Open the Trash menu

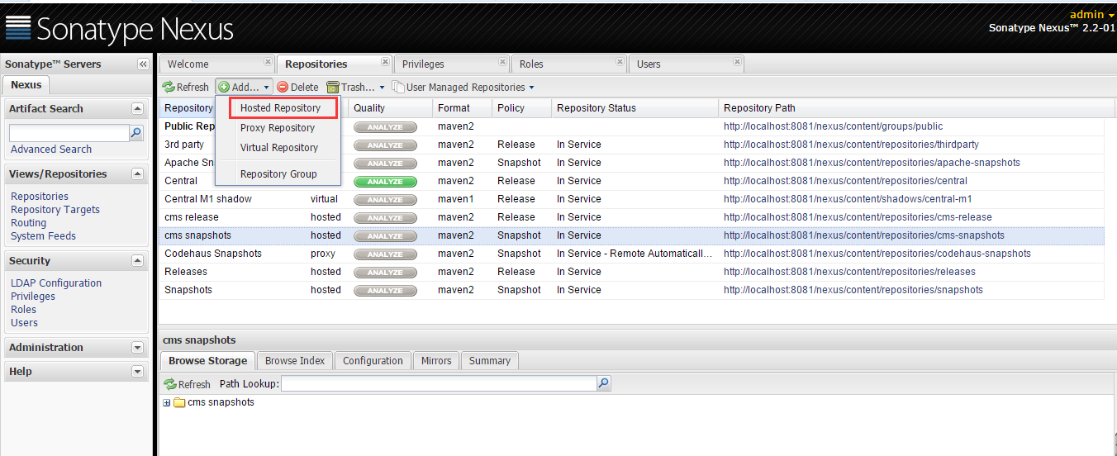click(x=356, y=87)
